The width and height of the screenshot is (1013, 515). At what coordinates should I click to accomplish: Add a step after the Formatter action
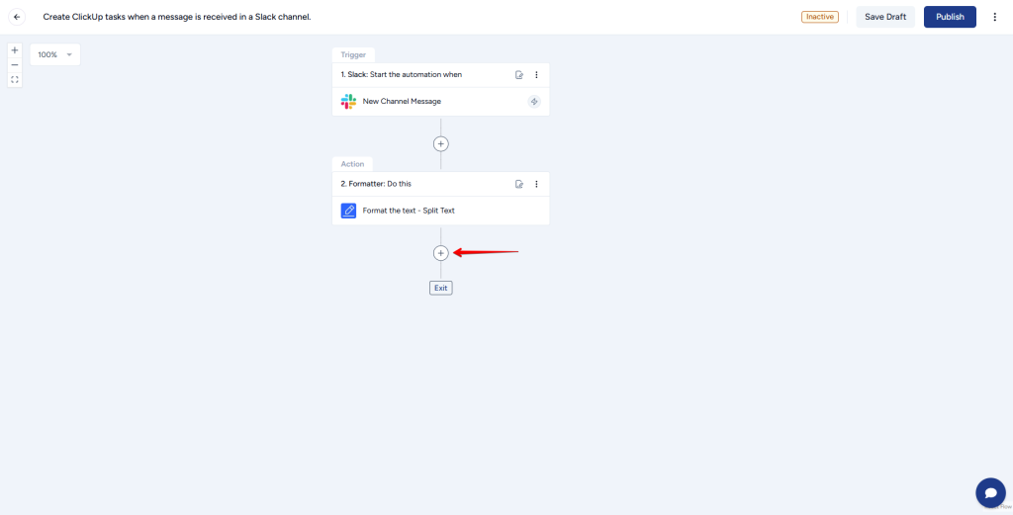[441, 253]
